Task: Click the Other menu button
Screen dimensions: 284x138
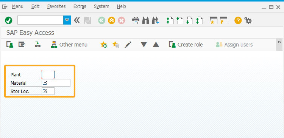Action: 69,45
